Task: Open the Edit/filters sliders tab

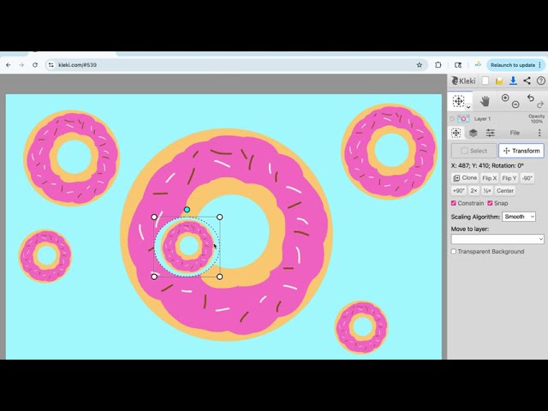Action: [x=491, y=133]
